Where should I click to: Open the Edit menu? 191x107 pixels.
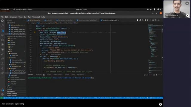point(7,17)
